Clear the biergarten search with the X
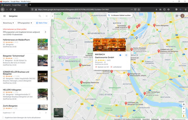The width and height of the screenshot is (188, 120). click(47, 16)
